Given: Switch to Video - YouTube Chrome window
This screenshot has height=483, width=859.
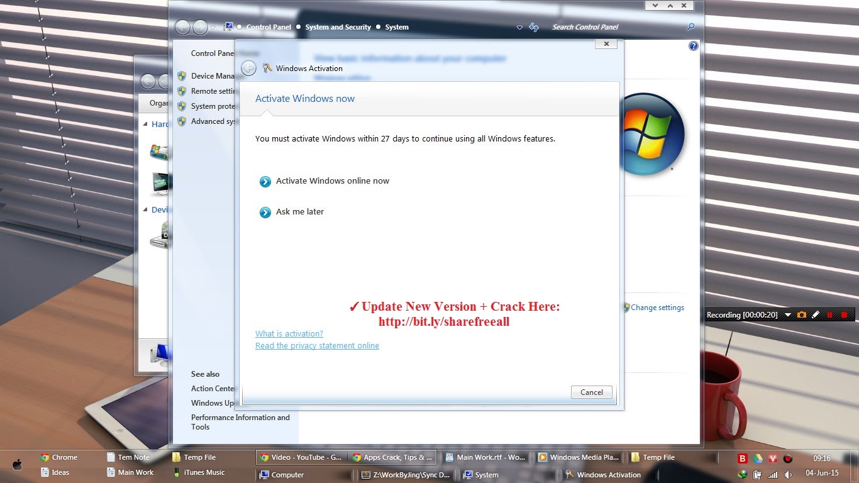Looking at the screenshot, I should pos(301,457).
